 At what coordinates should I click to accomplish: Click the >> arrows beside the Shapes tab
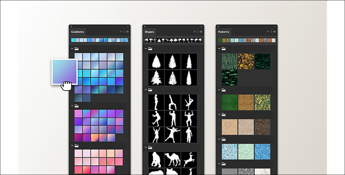195,32
